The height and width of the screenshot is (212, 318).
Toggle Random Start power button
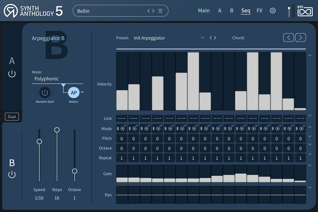click(x=45, y=93)
